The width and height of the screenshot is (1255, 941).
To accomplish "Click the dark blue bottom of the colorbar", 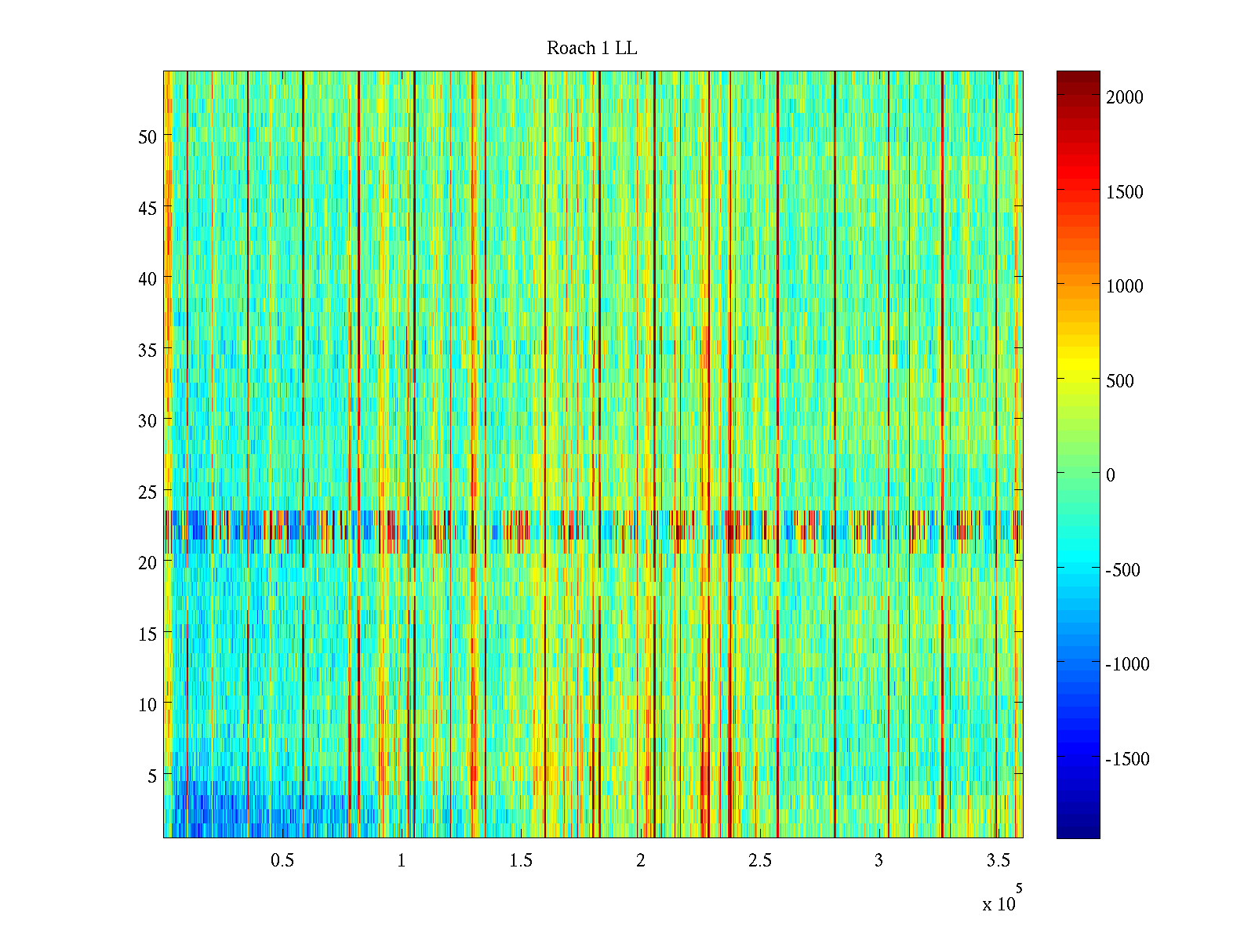I will click(x=1078, y=830).
